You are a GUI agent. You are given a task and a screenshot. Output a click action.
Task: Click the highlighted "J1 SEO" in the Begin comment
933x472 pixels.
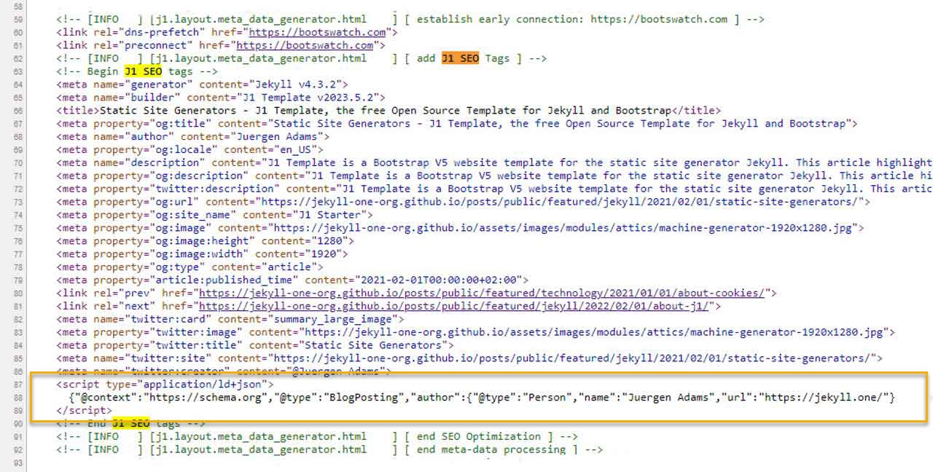[x=143, y=71]
